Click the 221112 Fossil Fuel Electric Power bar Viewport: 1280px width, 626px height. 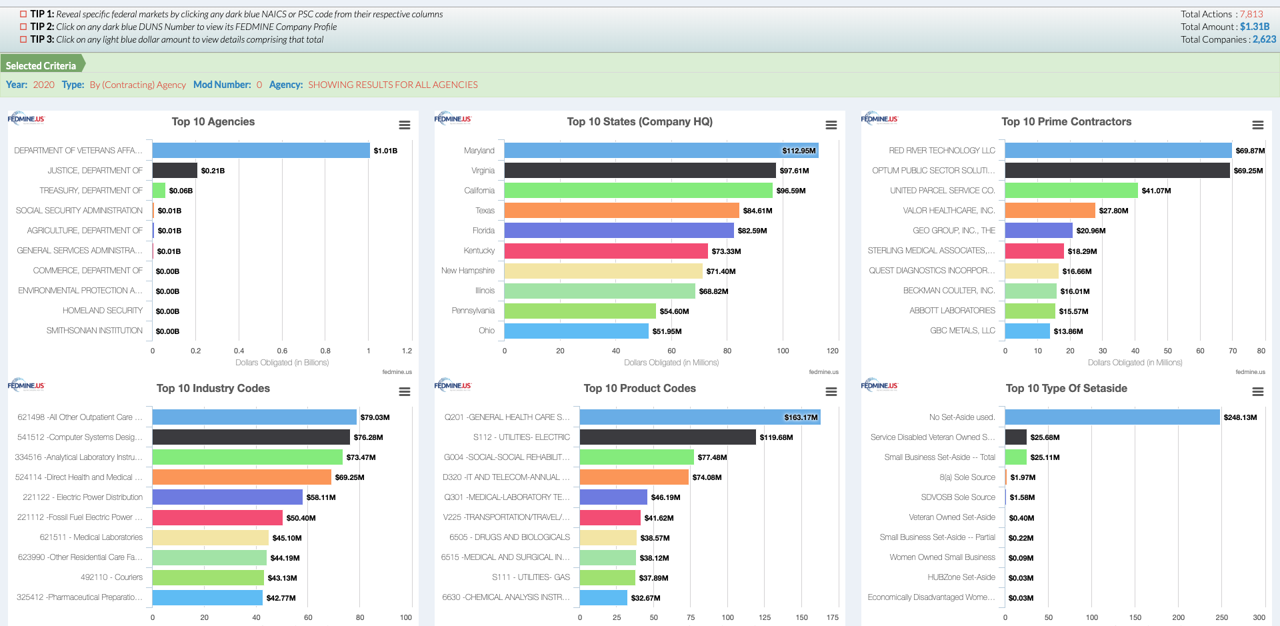point(217,517)
